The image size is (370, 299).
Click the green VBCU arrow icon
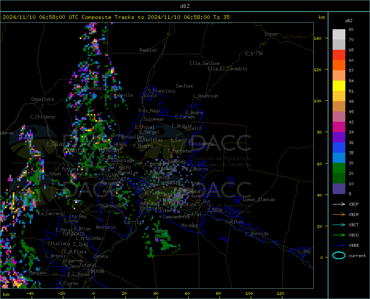pos(339,235)
